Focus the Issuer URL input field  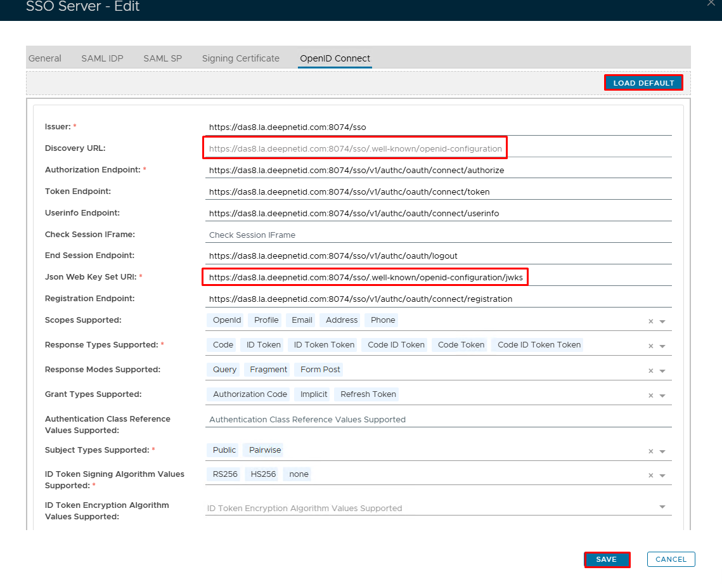pos(437,127)
